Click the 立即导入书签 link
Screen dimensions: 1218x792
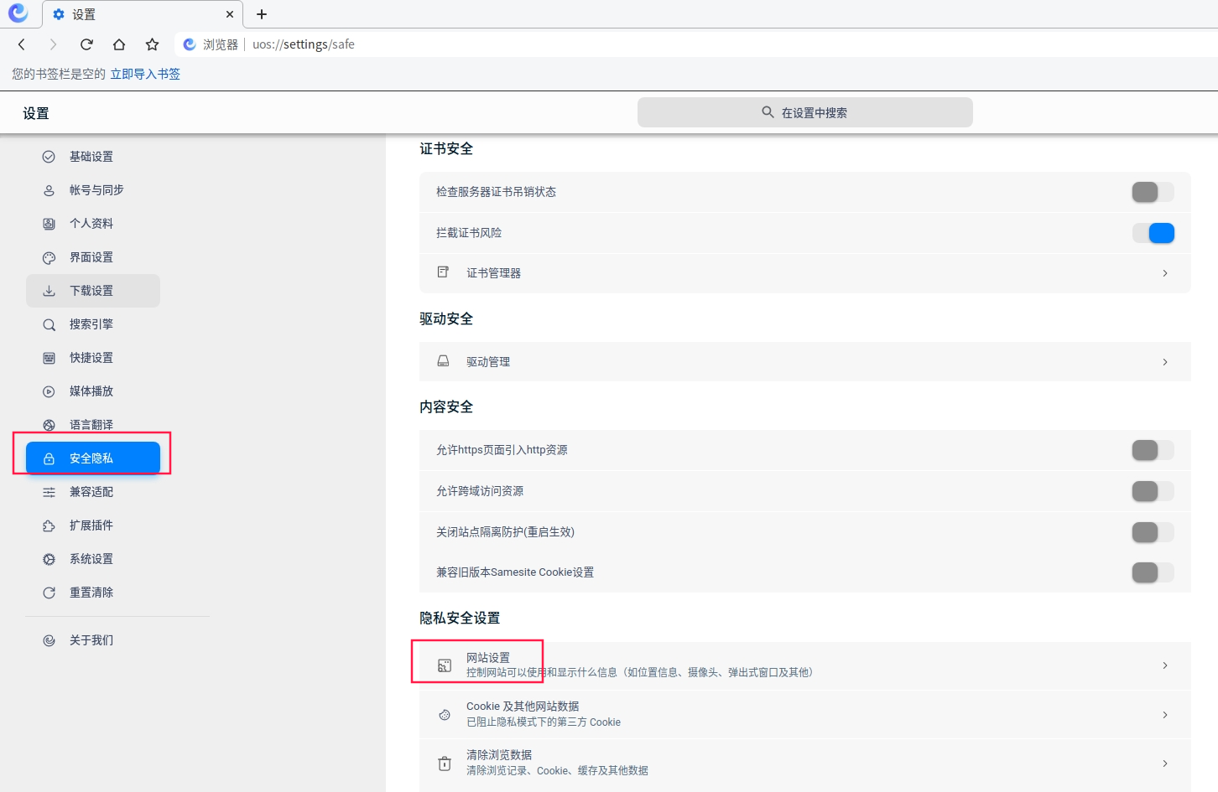pyautogui.click(x=145, y=74)
